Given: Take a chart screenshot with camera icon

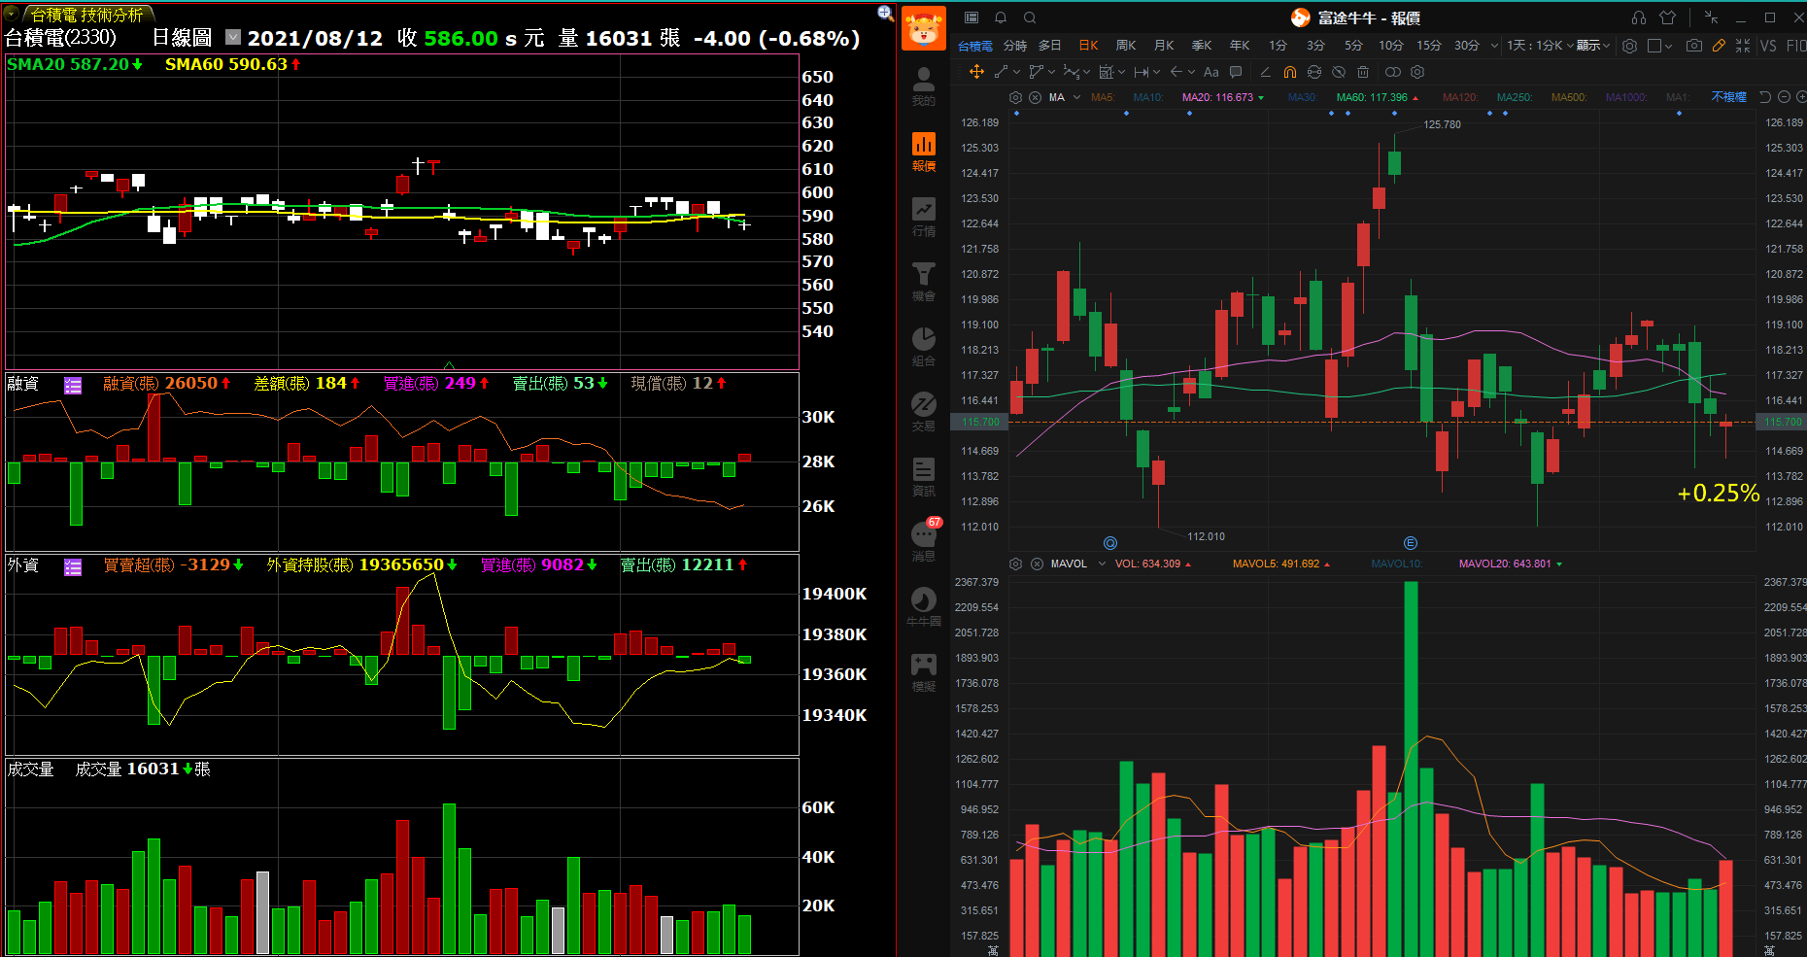Looking at the screenshot, I should click(x=1694, y=46).
